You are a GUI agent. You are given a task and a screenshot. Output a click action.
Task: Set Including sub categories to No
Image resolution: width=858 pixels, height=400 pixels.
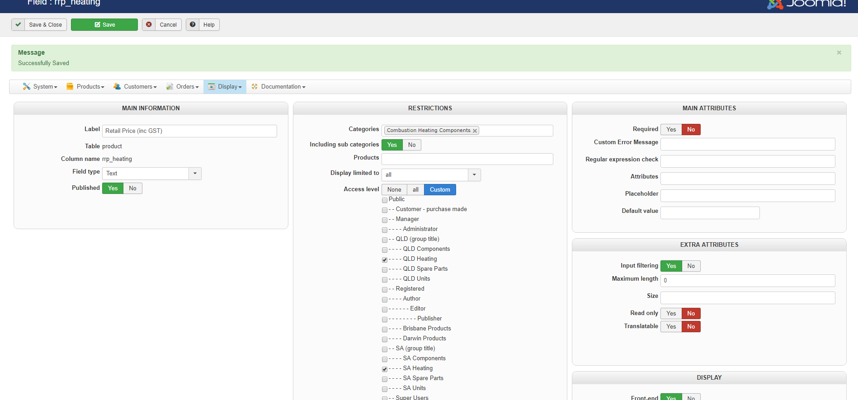pos(412,145)
